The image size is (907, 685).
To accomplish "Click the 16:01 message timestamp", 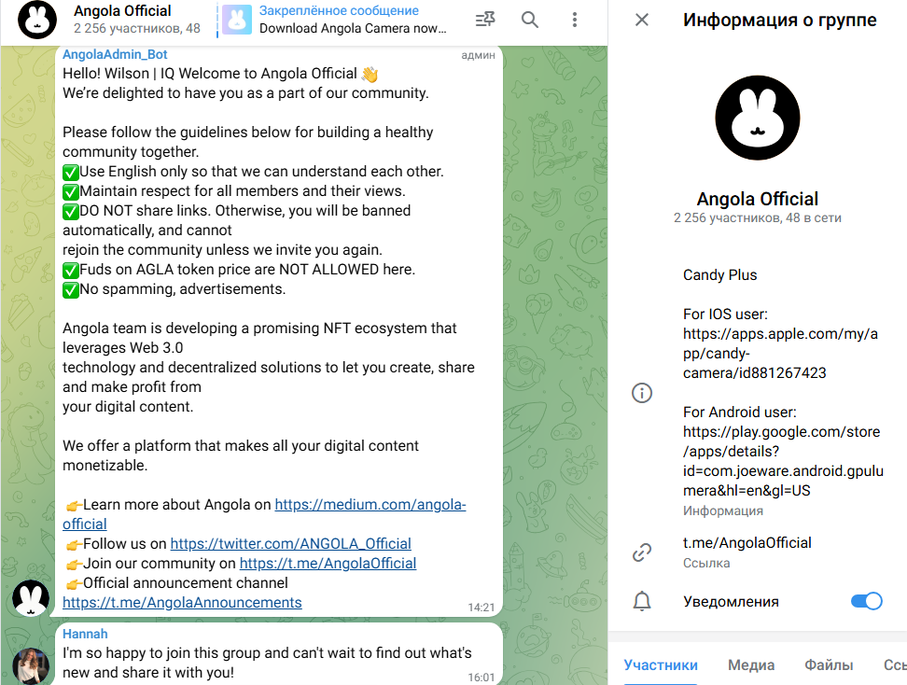I will (481, 678).
